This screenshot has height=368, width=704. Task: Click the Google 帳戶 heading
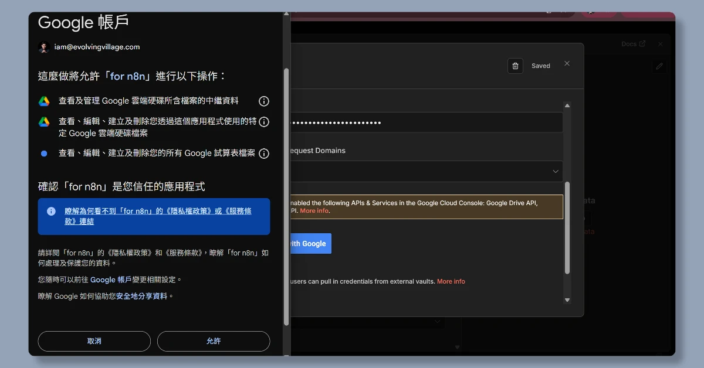point(84,22)
